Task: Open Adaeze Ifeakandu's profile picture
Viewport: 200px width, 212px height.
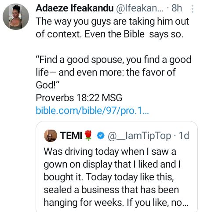Action: tap(16, 17)
